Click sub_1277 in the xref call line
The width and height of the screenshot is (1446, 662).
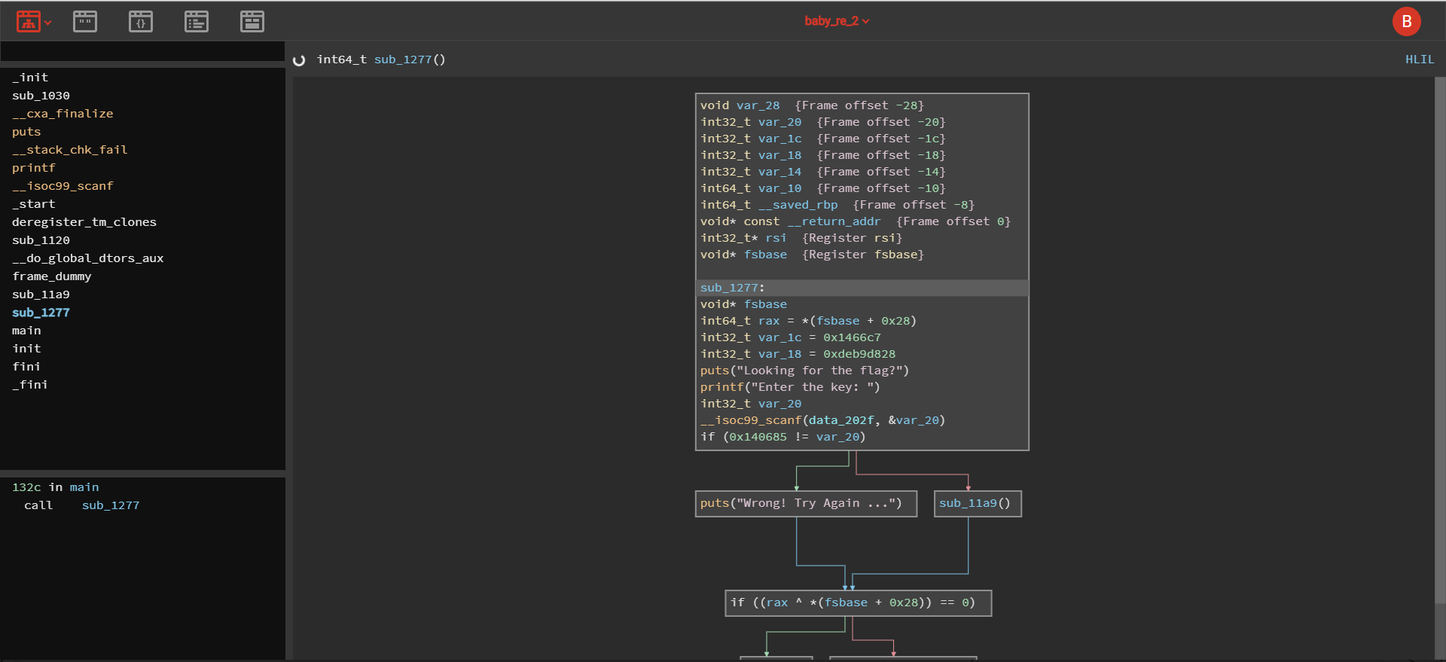[111, 505]
